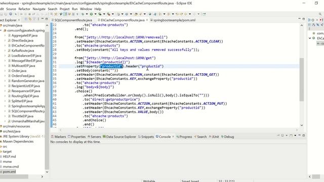Open the External Tools dropdown arrow
Image resolution: width=324 pixels, height=182 pixels.
coord(112,14)
